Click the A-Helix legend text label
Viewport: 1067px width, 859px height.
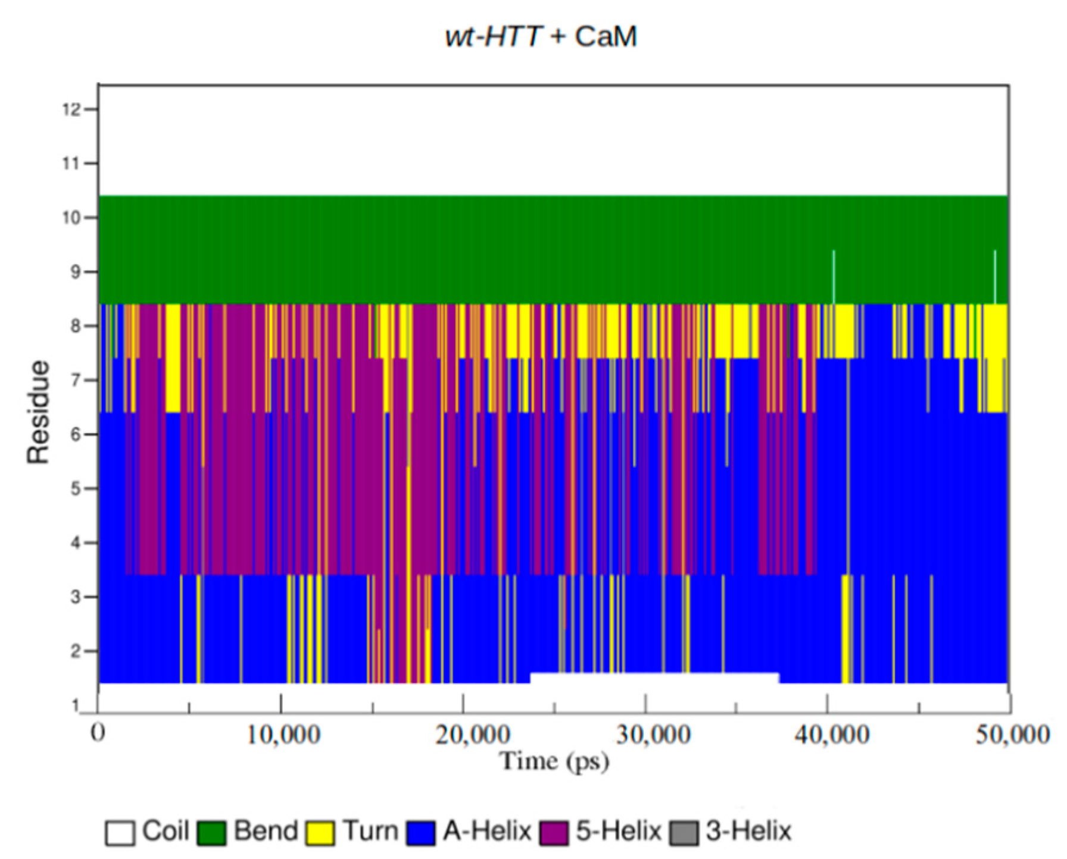click(x=487, y=831)
